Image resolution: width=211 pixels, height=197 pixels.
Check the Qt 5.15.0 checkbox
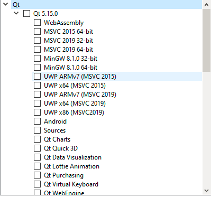point(26,14)
